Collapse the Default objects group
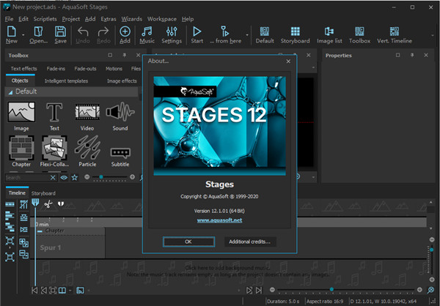 click(10, 92)
